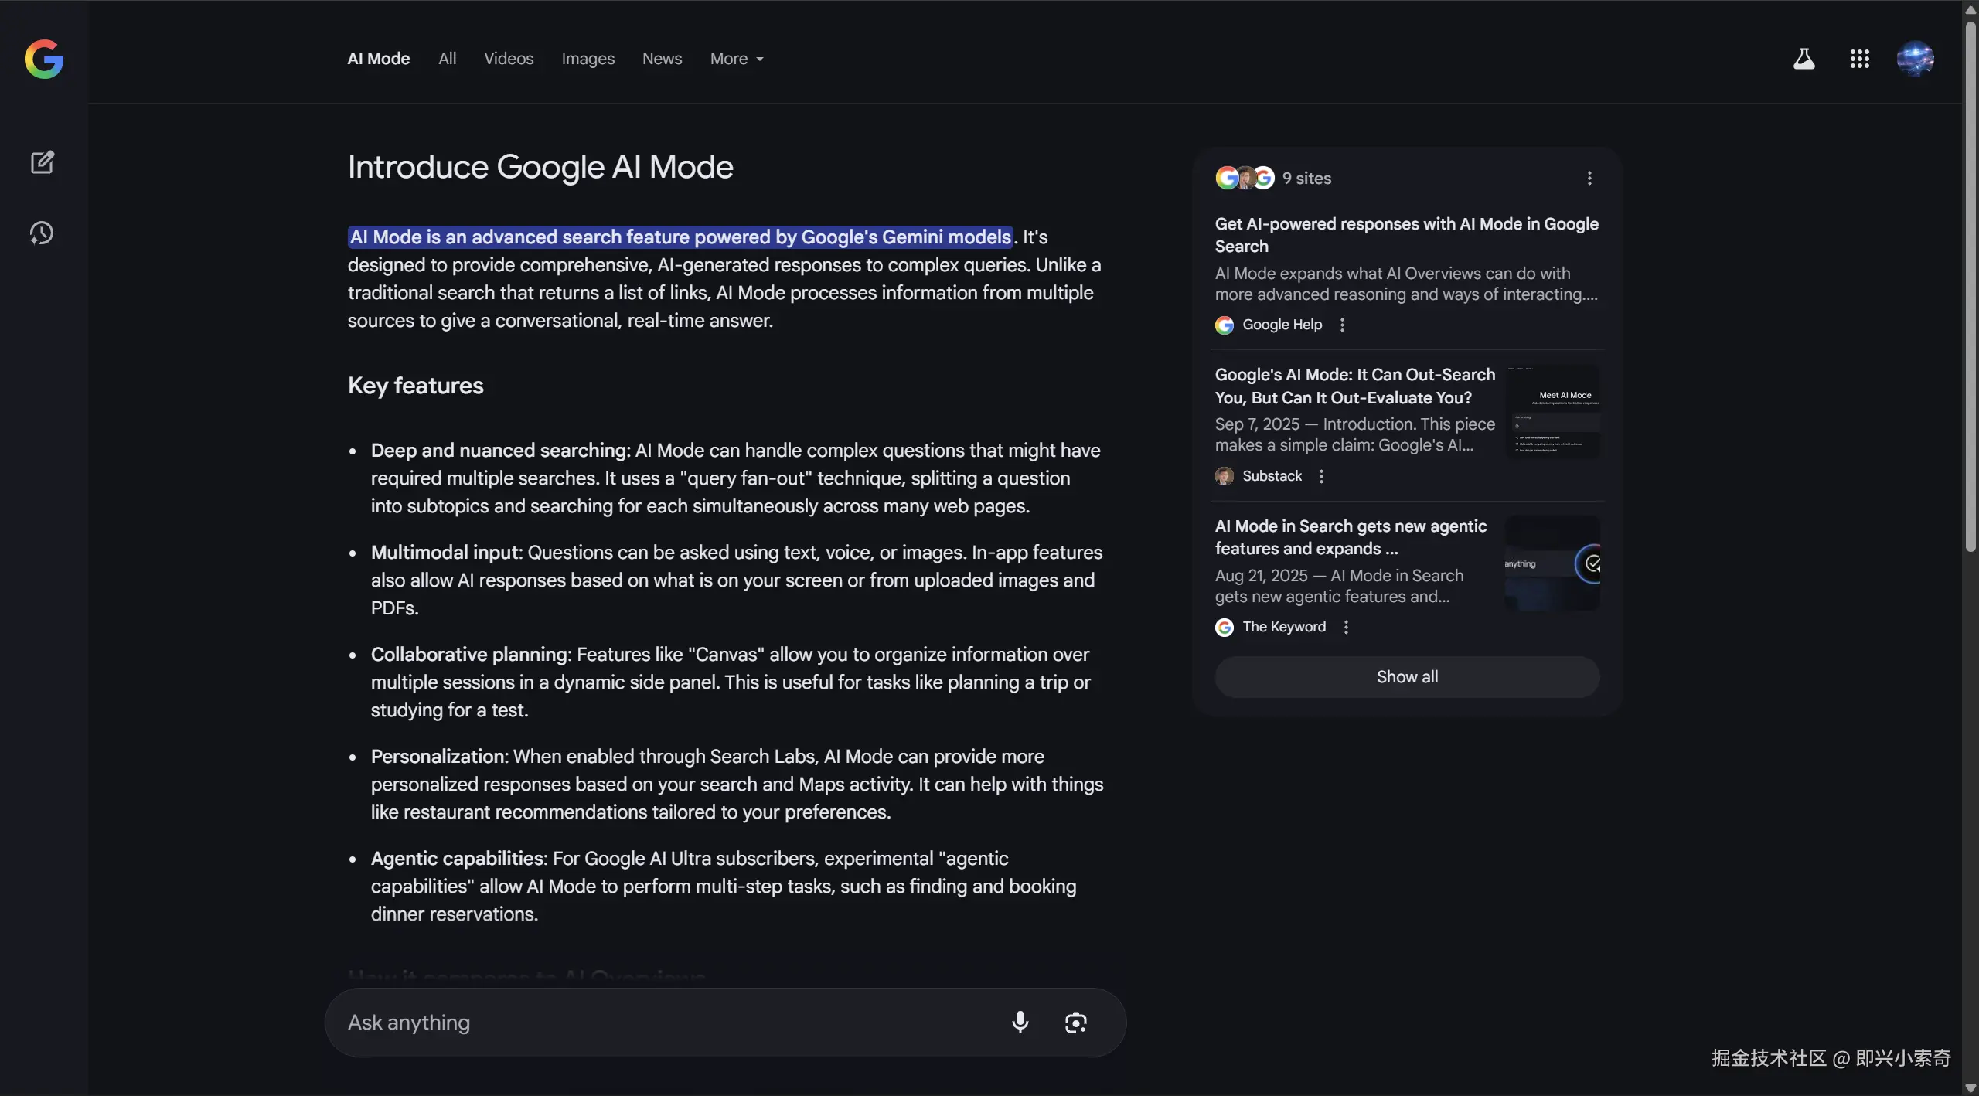Click the Meet AI Mode article thumbnail

pyautogui.click(x=1552, y=412)
